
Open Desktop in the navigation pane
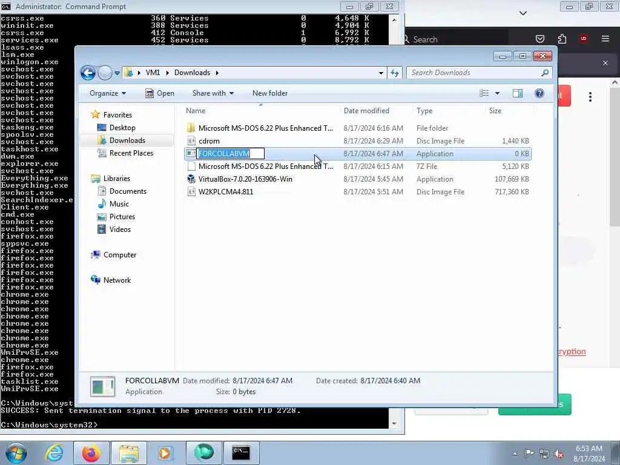(122, 128)
